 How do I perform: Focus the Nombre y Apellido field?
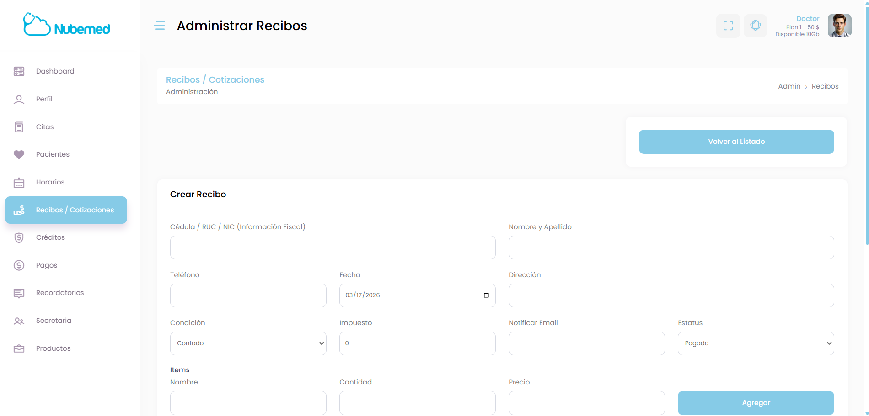[x=671, y=247]
